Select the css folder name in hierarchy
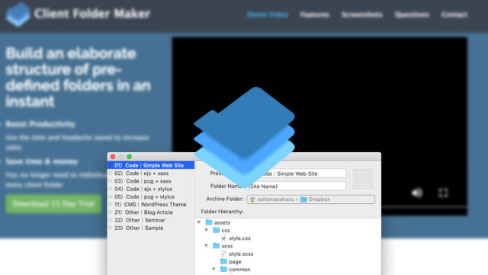The height and width of the screenshot is (275, 488). tap(226, 231)
